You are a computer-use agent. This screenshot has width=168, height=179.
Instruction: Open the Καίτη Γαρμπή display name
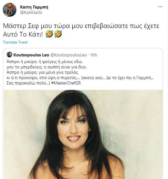pyautogui.click(x=34, y=7)
